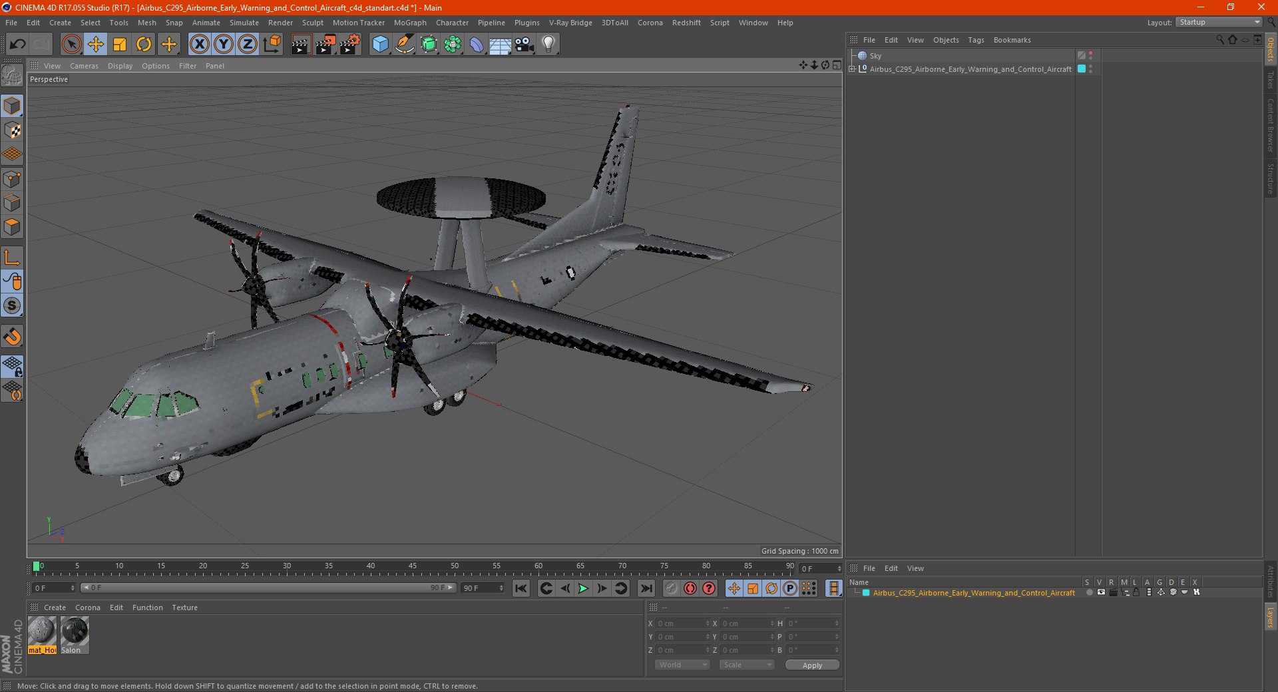
Task: Toggle Enable Snap S icon
Action: [12, 305]
